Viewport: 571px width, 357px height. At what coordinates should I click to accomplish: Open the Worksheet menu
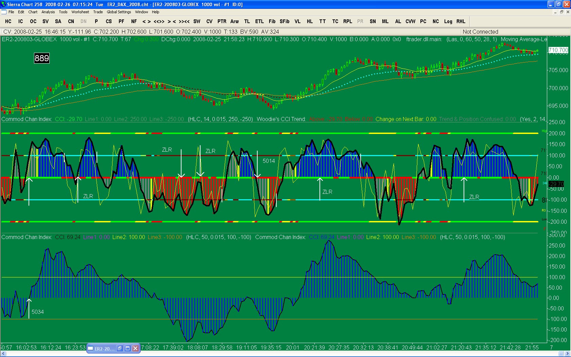tap(80, 12)
